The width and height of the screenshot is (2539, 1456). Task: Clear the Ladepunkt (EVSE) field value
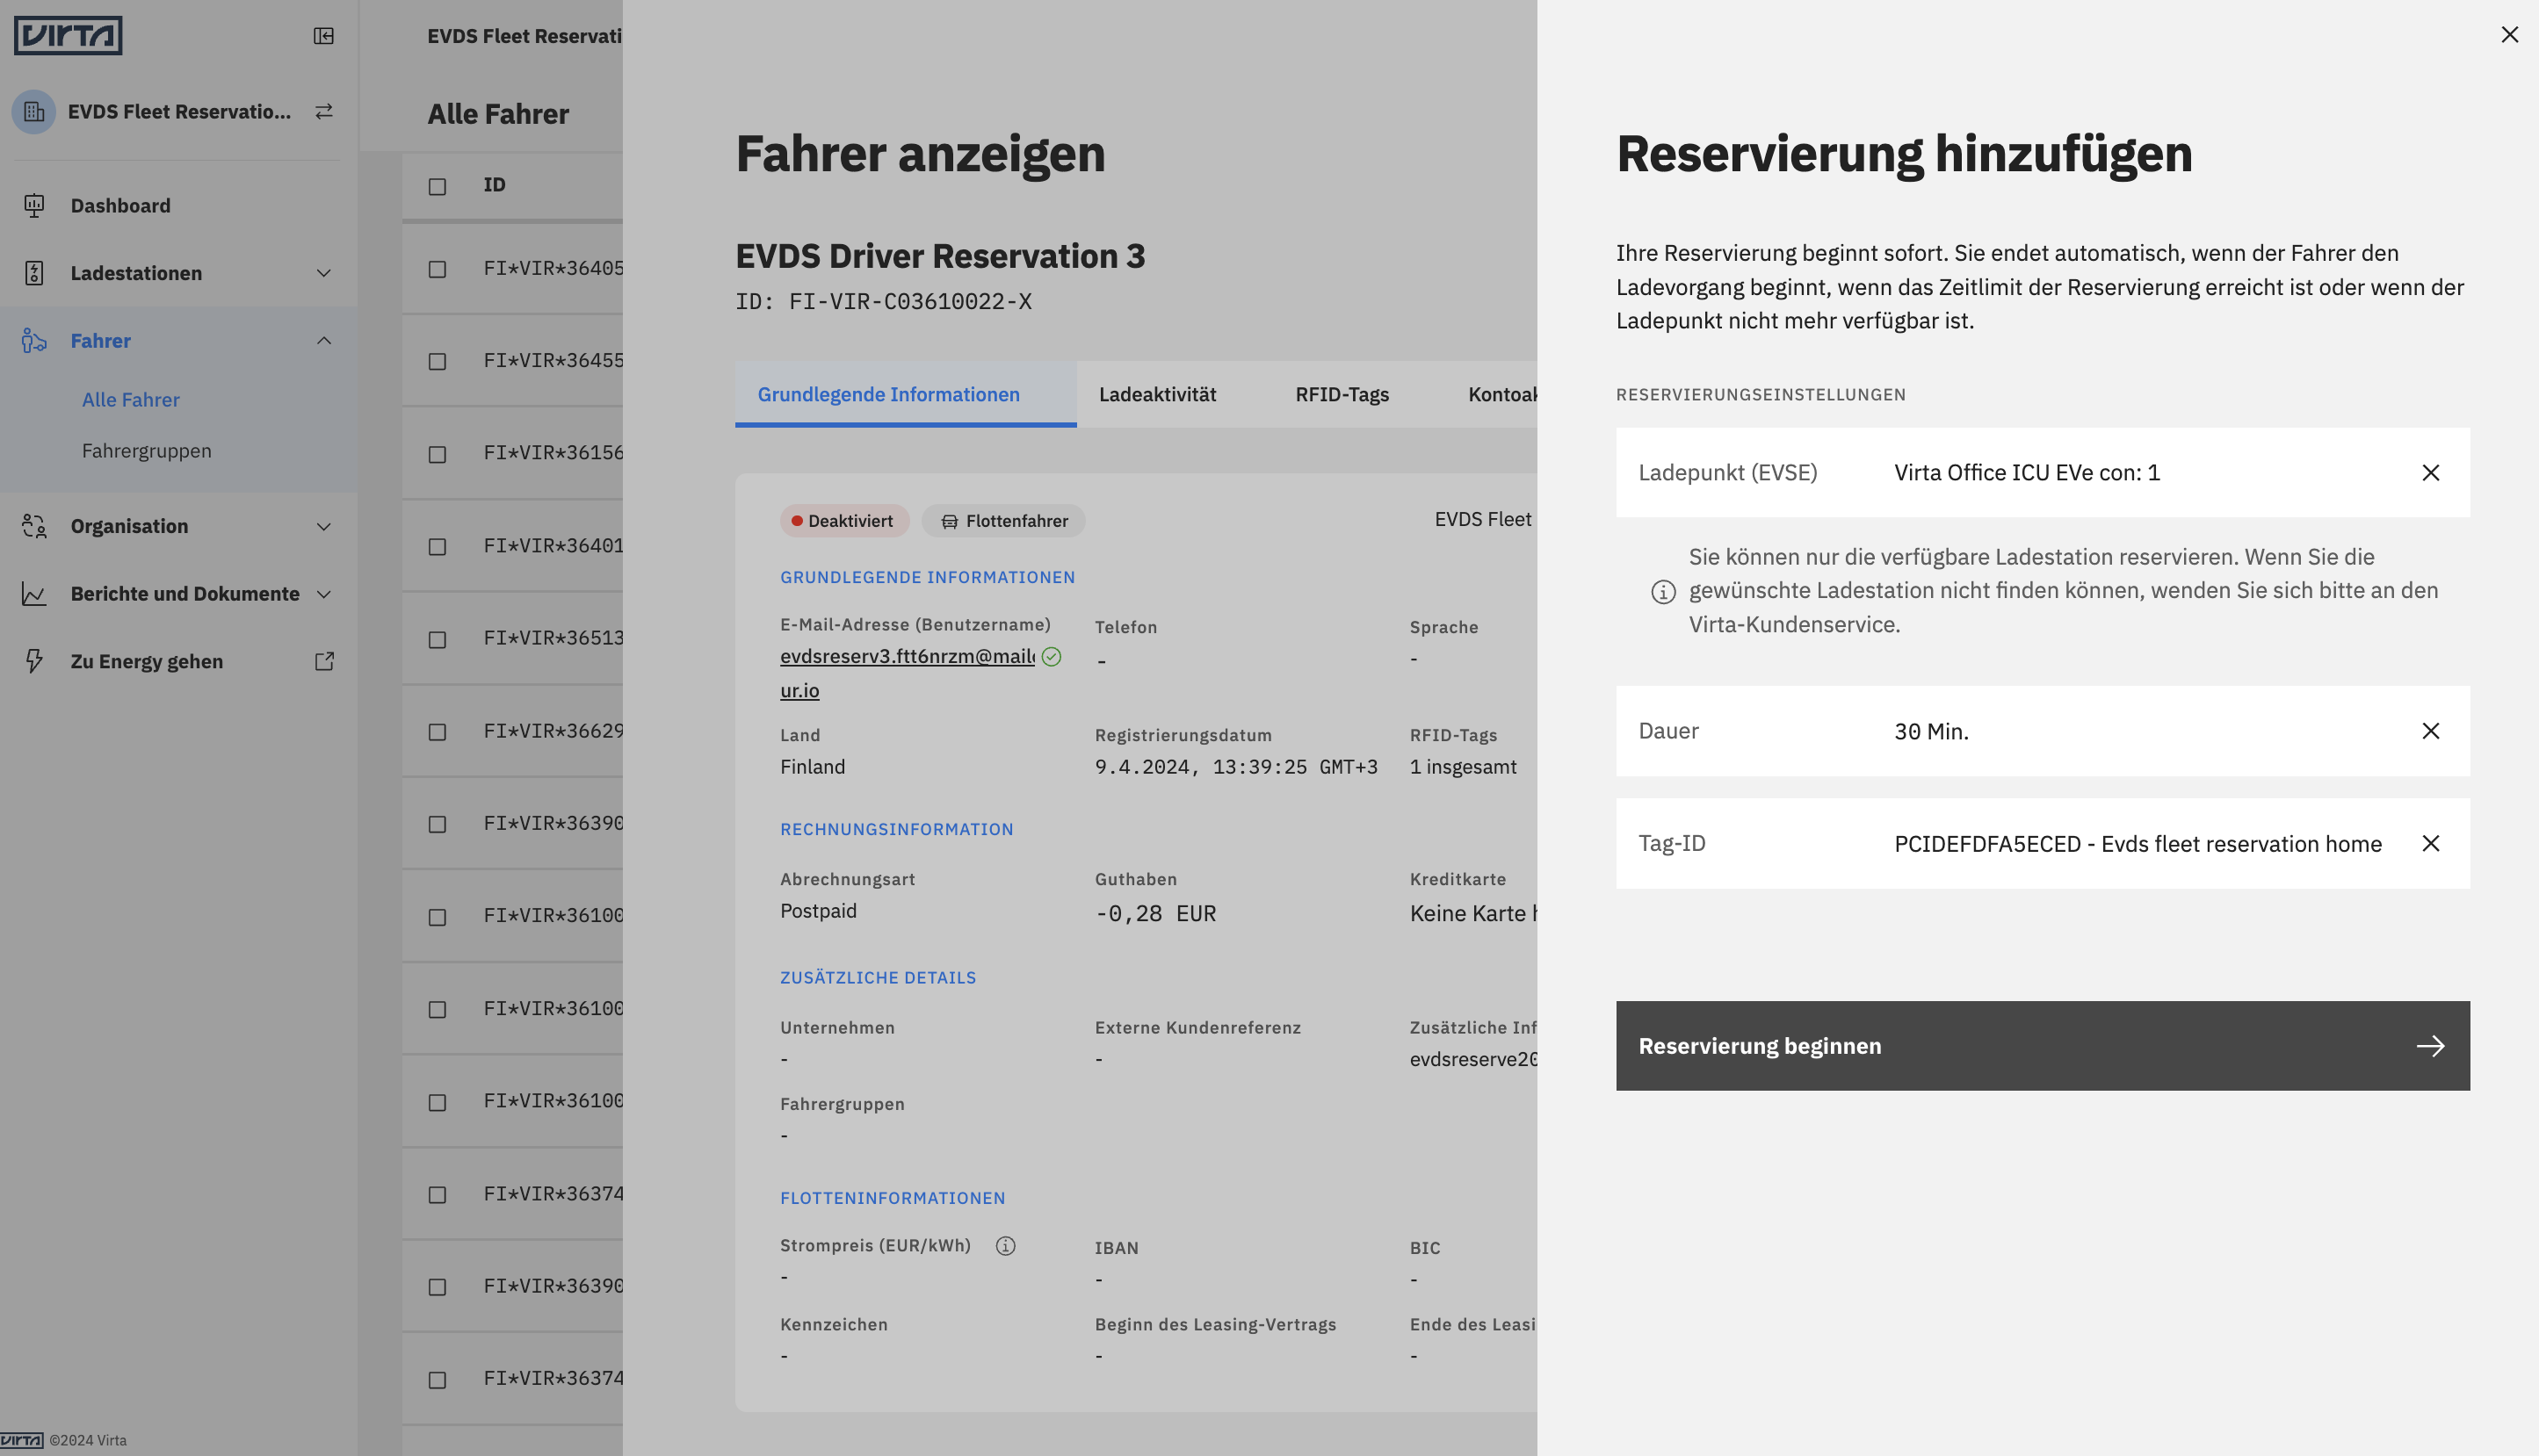(x=2430, y=473)
